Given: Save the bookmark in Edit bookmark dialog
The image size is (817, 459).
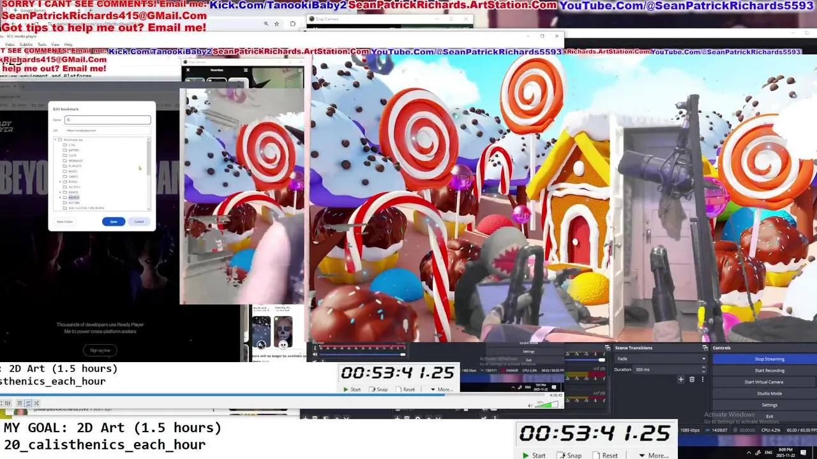Looking at the screenshot, I should coord(114,221).
